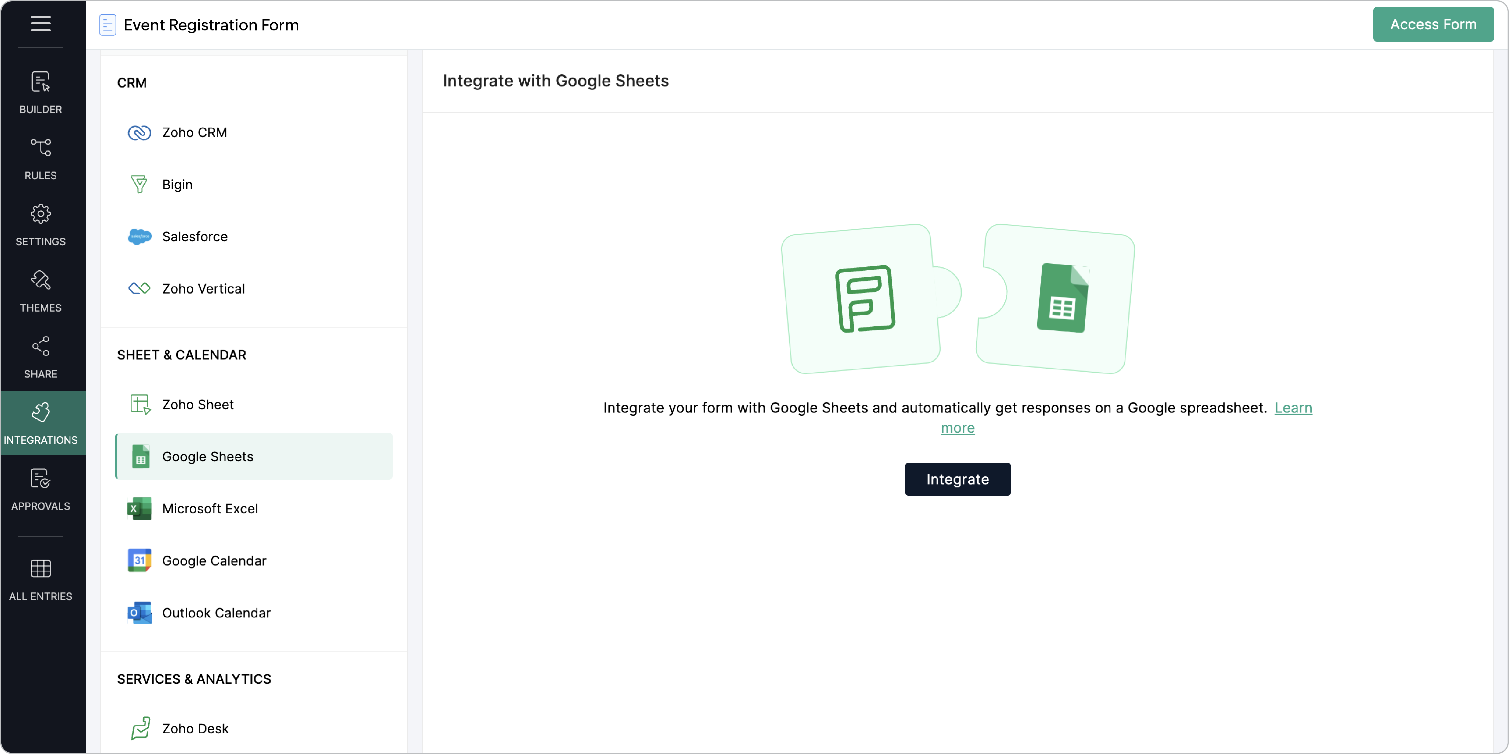Open Approvals section
Screen dimensions: 1509x754
coord(40,489)
